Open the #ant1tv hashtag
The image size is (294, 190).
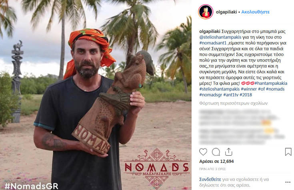coord(231,95)
